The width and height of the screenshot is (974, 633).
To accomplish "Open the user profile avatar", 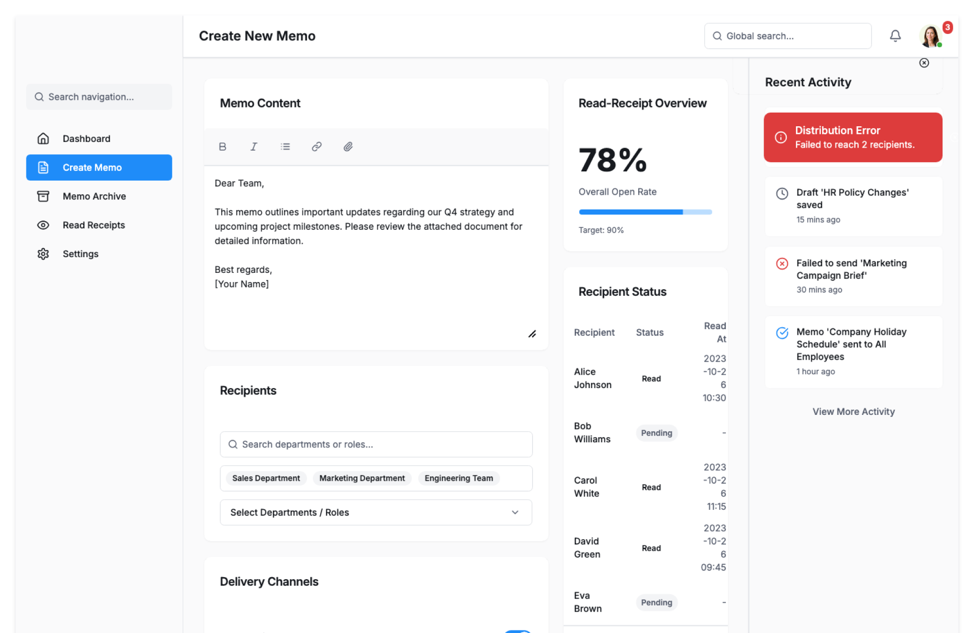I will click(x=930, y=36).
